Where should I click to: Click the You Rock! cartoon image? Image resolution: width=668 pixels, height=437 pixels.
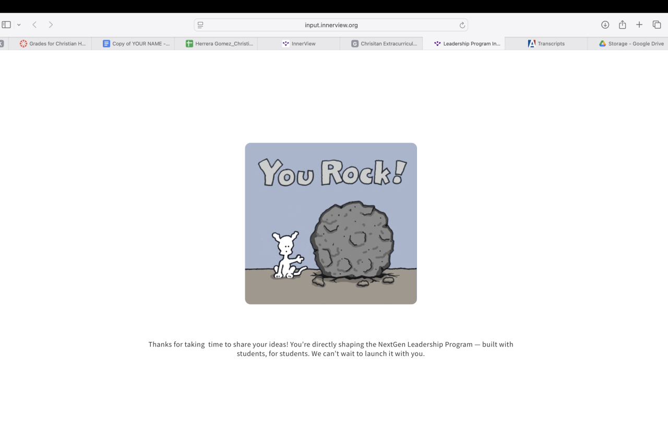[x=331, y=223]
